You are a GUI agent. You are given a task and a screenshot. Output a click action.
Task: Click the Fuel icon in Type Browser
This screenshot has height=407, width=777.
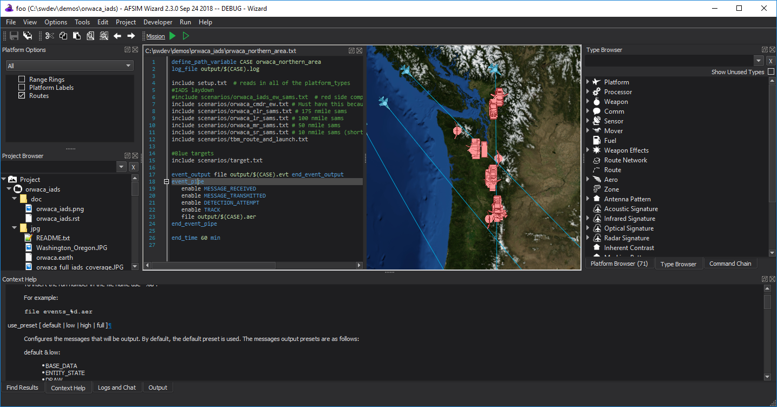[x=597, y=141]
